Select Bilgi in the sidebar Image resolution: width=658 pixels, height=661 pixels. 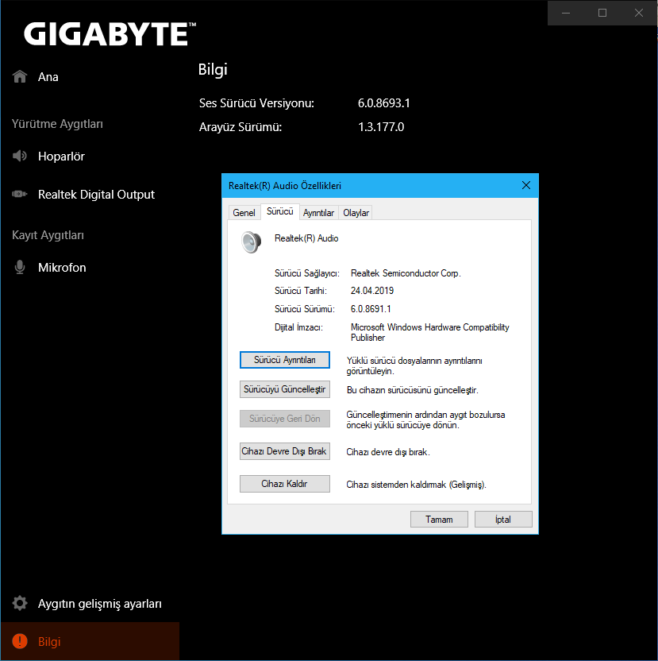[90, 641]
